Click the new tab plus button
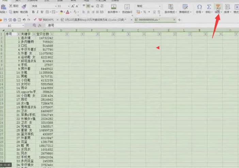The image size is (239, 168). click(x=179, y=20)
